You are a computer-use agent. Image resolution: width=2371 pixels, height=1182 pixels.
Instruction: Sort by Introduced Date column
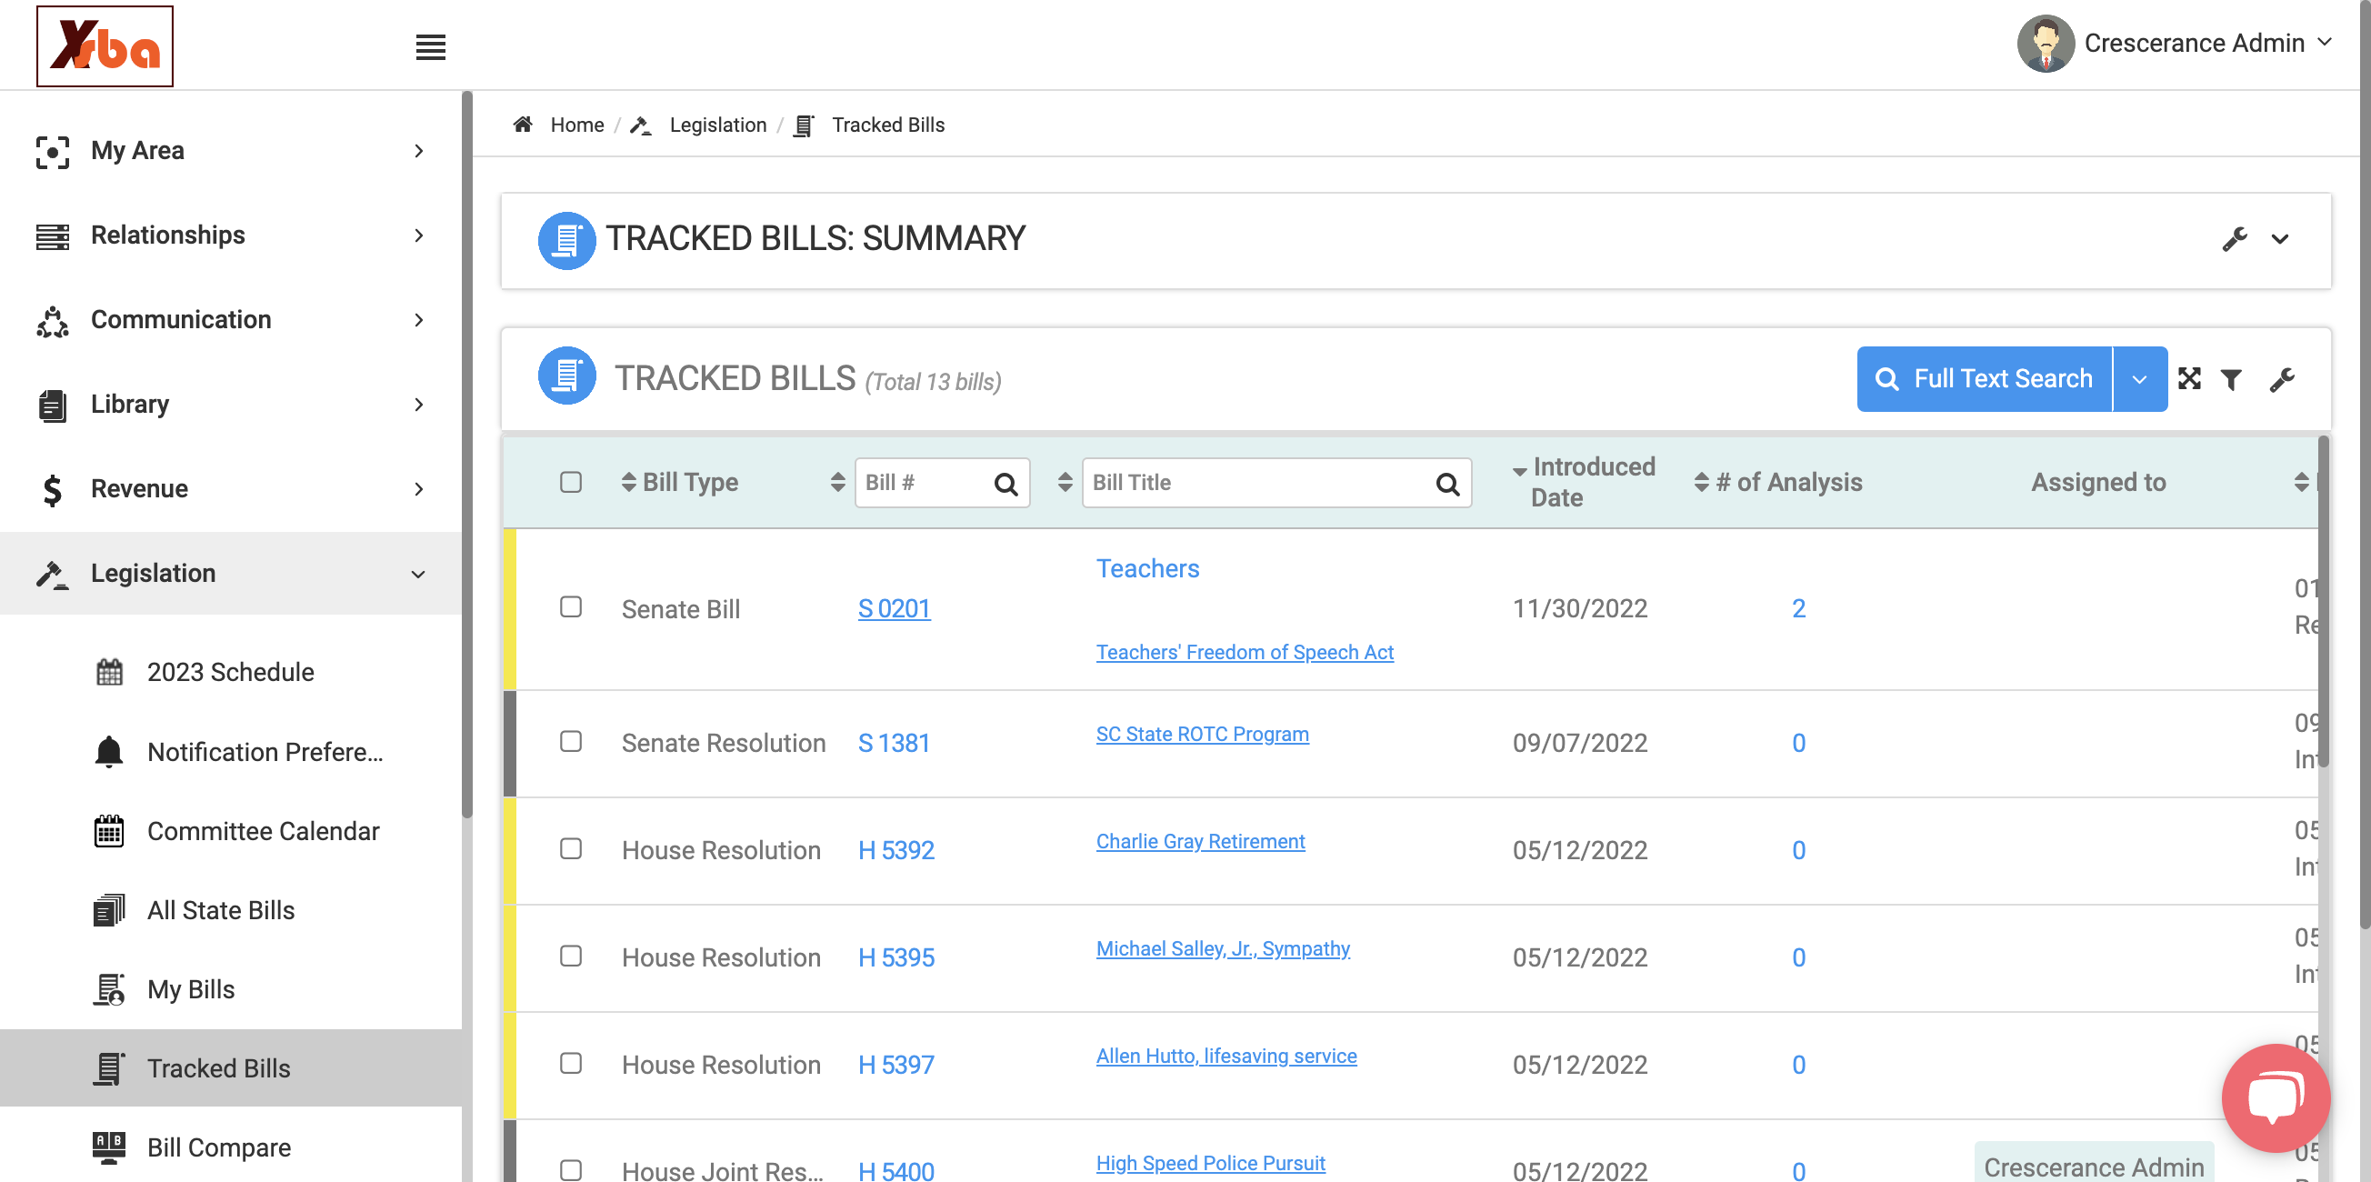[x=1520, y=470]
